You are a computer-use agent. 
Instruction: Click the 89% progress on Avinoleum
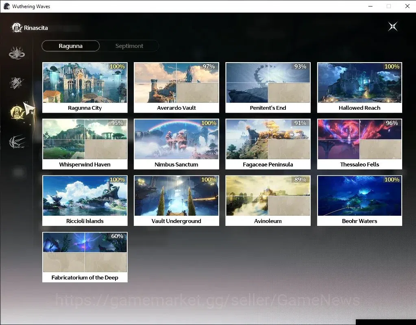pos(300,180)
